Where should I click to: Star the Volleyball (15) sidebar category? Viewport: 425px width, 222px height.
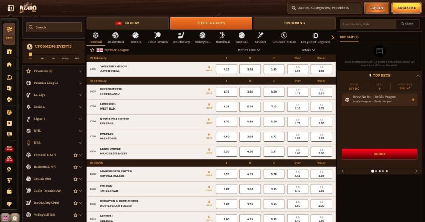click(76, 215)
